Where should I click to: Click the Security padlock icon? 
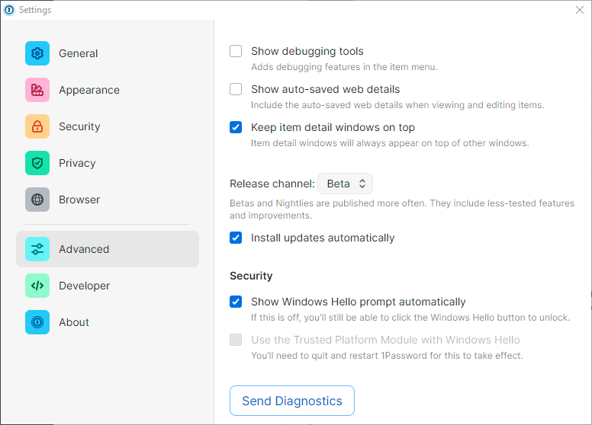[x=37, y=126]
